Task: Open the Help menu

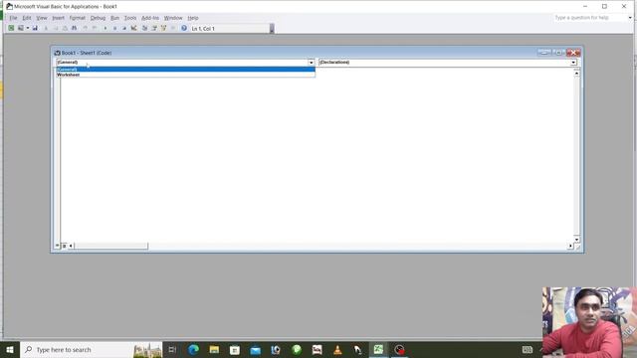Action: (x=193, y=18)
